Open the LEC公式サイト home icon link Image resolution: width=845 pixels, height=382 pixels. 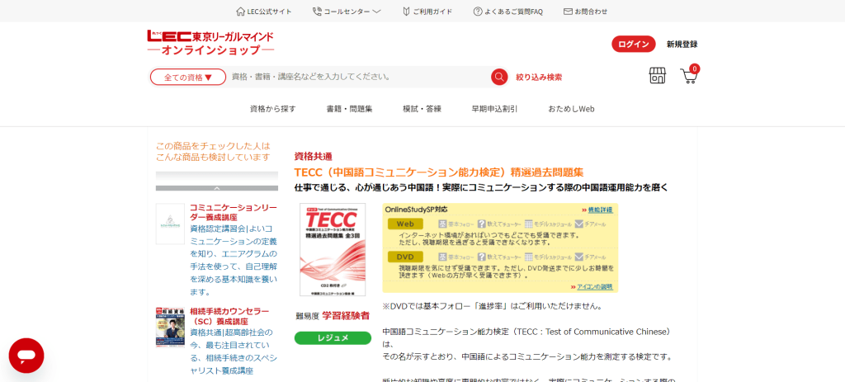[x=241, y=12]
